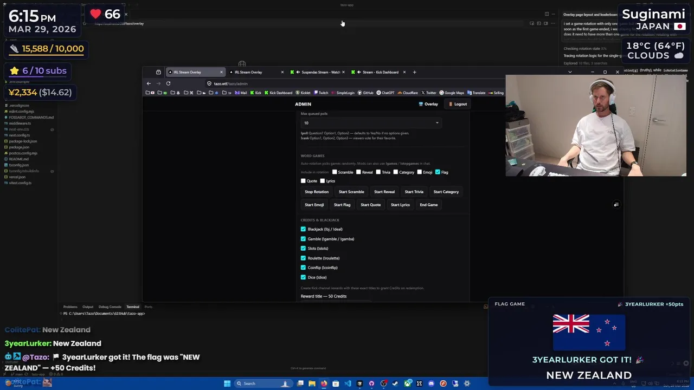Open the Kick bookmark
The height and width of the screenshot is (390, 694).
click(255, 93)
